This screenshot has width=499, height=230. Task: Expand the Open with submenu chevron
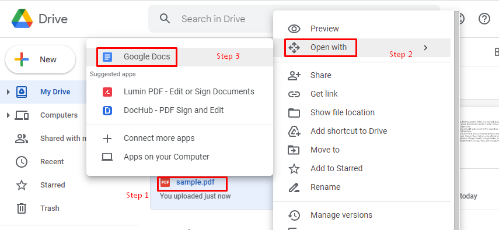pyautogui.click(x=425, y=48)
